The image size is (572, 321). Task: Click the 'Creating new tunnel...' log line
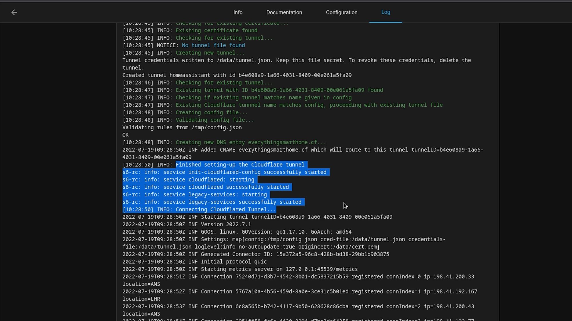pyautogui.click(x=183, y=53)
